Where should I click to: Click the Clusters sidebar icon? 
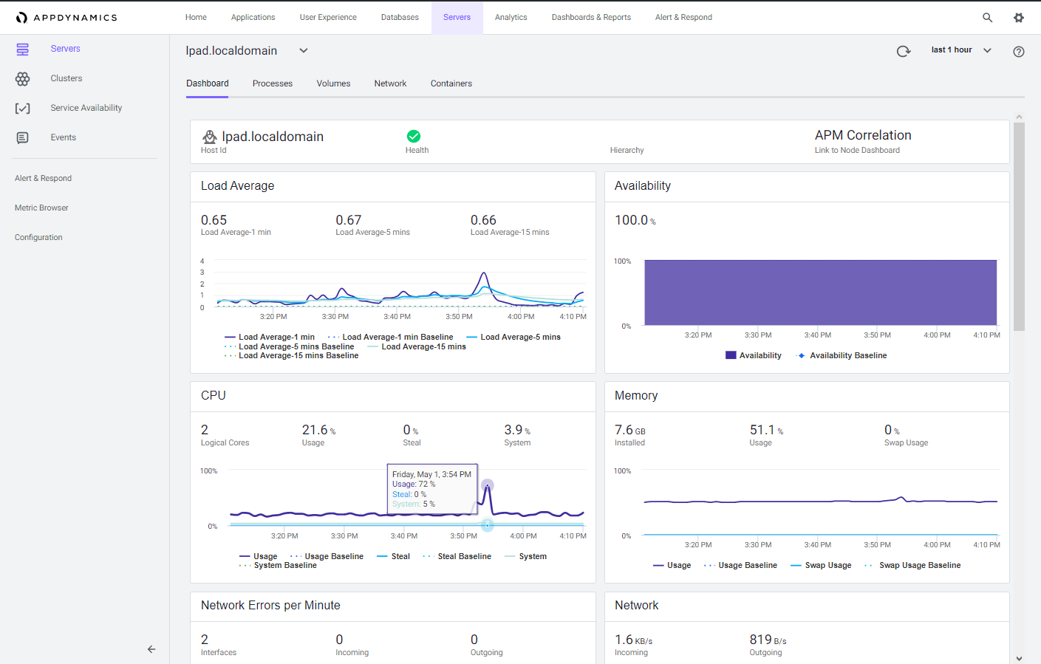point(23,78)
